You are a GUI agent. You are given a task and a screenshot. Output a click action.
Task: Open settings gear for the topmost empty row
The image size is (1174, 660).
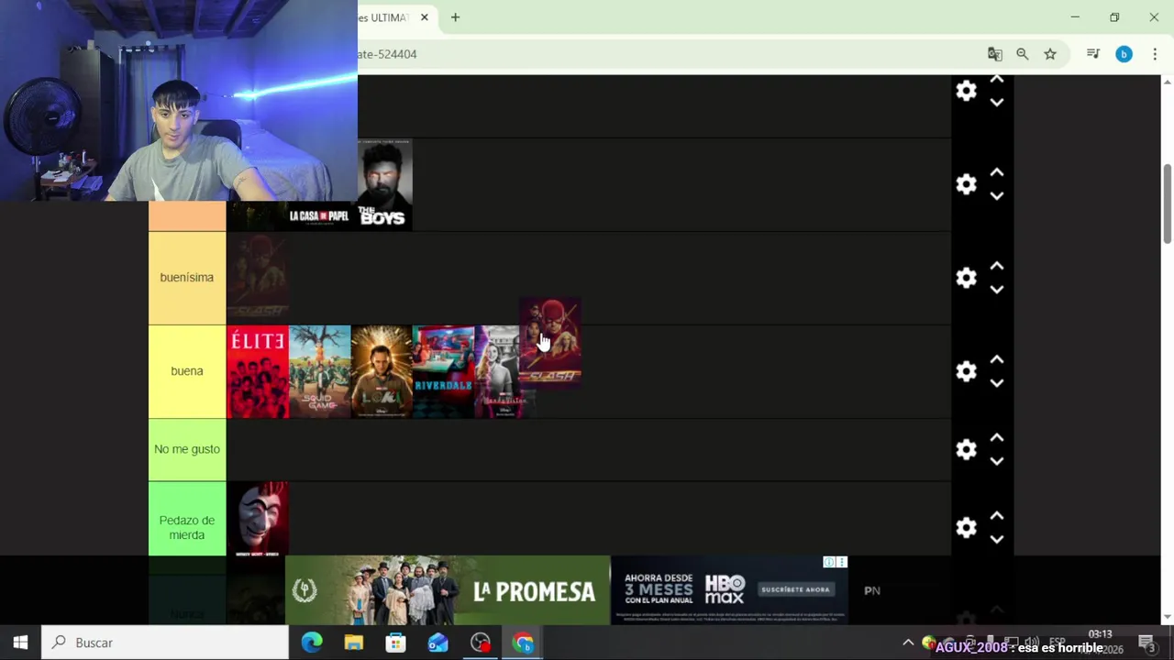tap(966, 91)
